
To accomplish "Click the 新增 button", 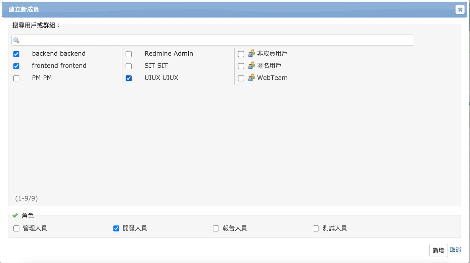I will pyautogui.click(x=438, y=250).
